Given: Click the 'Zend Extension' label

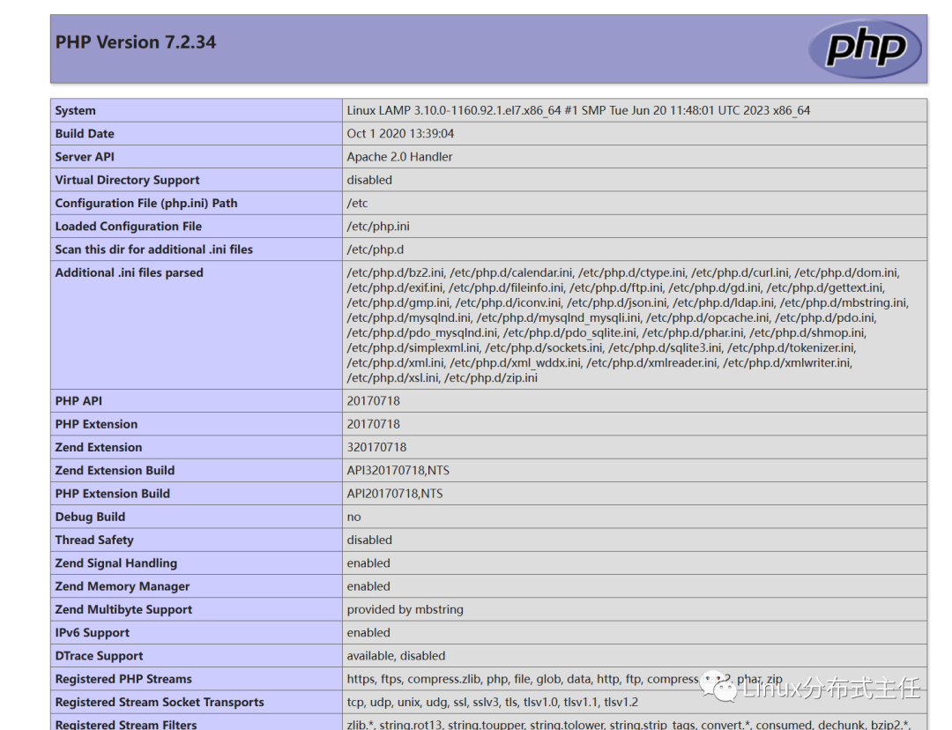Looking at the screenshot, I should (x=99, y=447).
